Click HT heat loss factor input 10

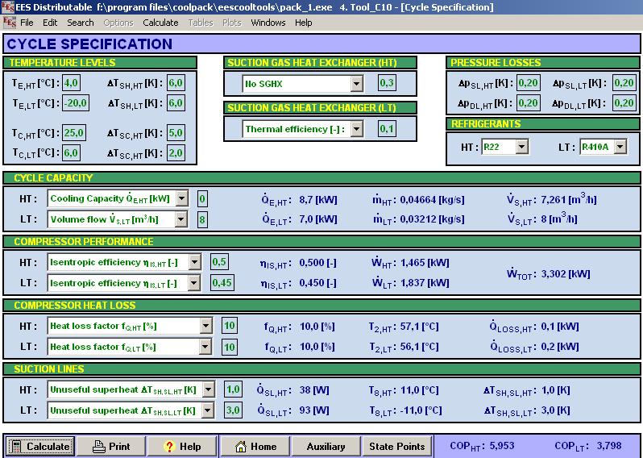pyautogui.click(x=229, y=326)
